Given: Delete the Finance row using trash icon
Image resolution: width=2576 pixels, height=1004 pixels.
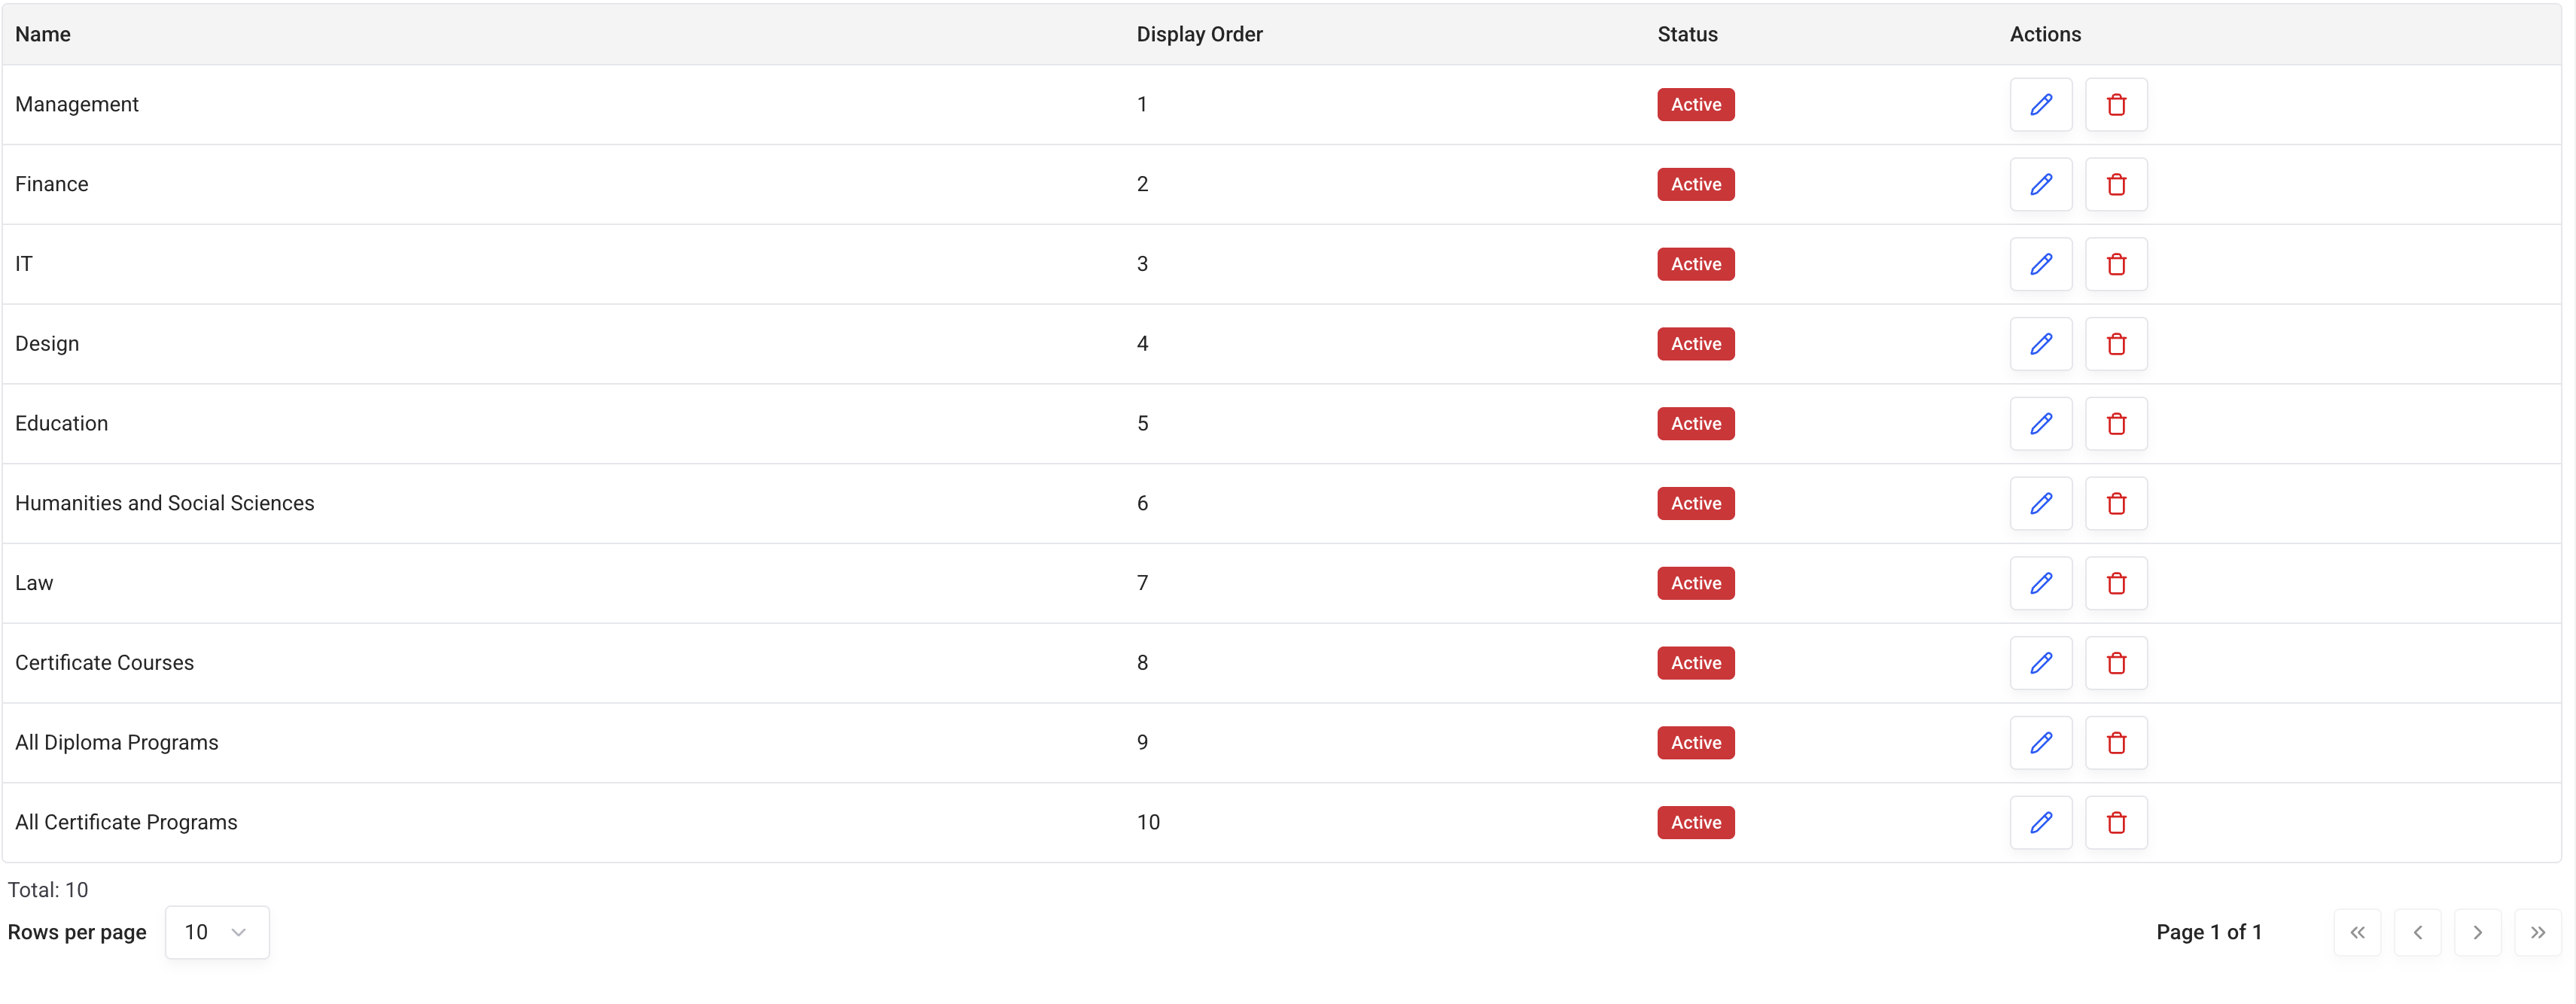Looking at the screenshot, I should click(2116, 185).
